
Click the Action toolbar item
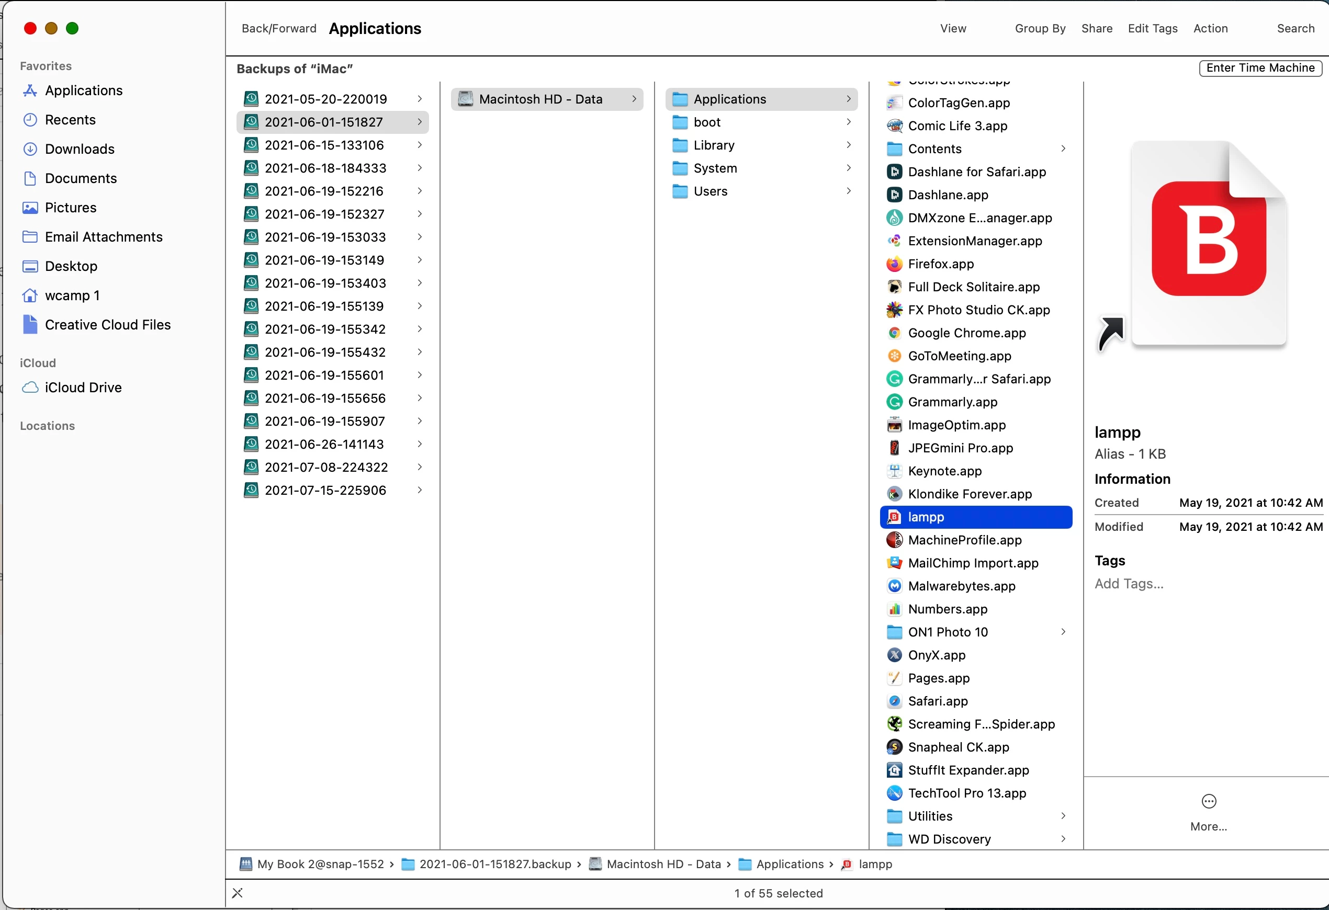pos(1210,29)
